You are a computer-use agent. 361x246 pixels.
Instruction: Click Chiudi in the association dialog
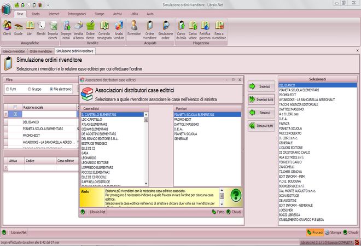tap(234, 212)
